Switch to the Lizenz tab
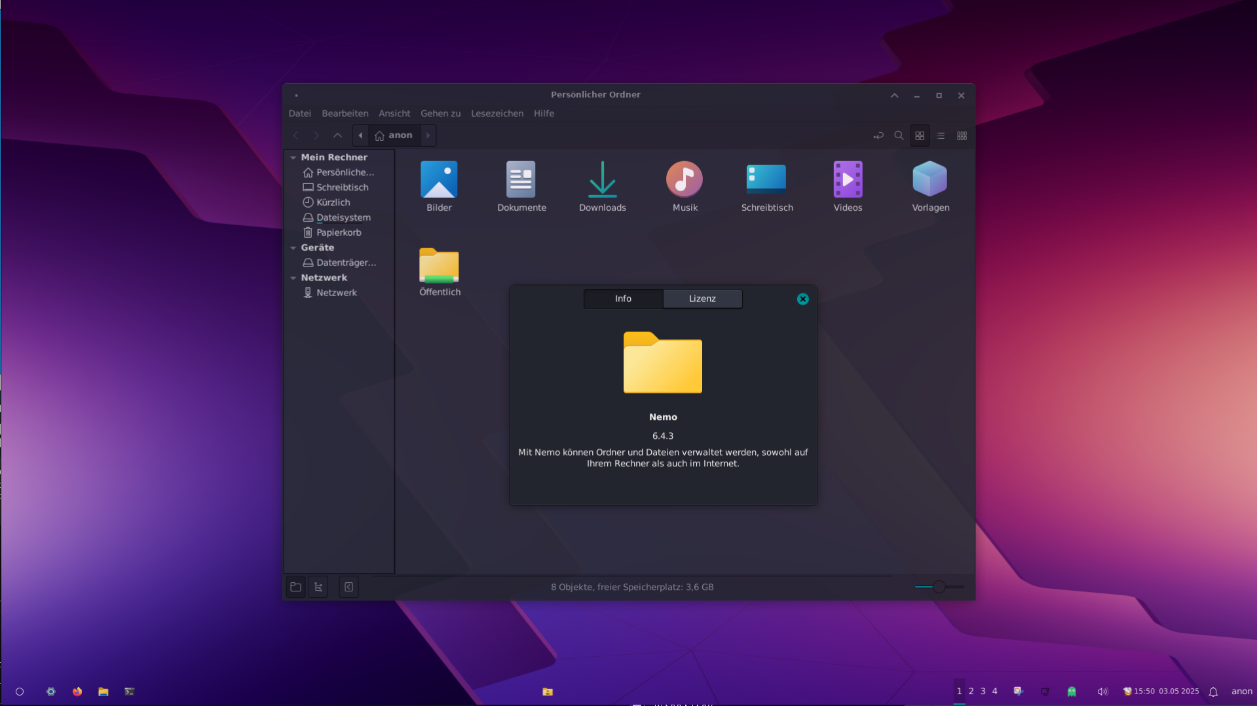The width and height of the screenshot is (1257, 706). click(702, 299)
